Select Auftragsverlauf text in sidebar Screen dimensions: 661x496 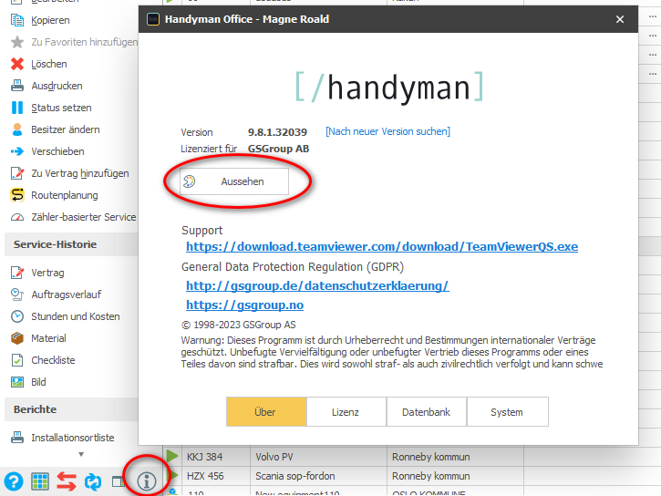67,294
